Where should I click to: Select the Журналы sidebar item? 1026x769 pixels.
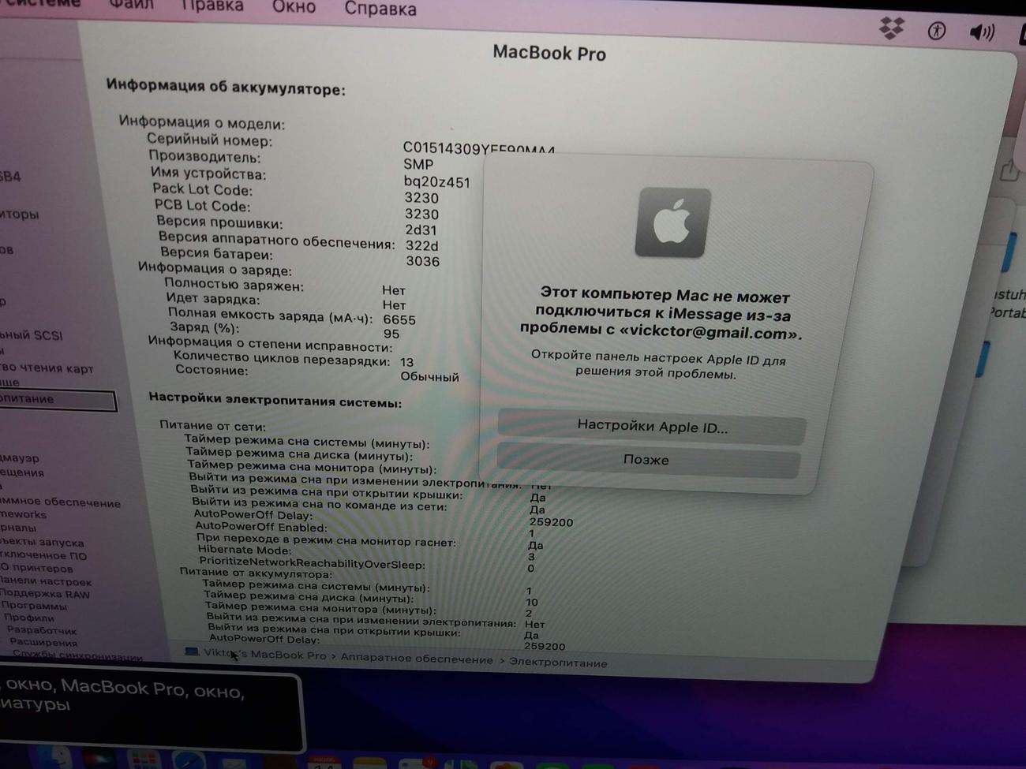(x=17, y=528)
